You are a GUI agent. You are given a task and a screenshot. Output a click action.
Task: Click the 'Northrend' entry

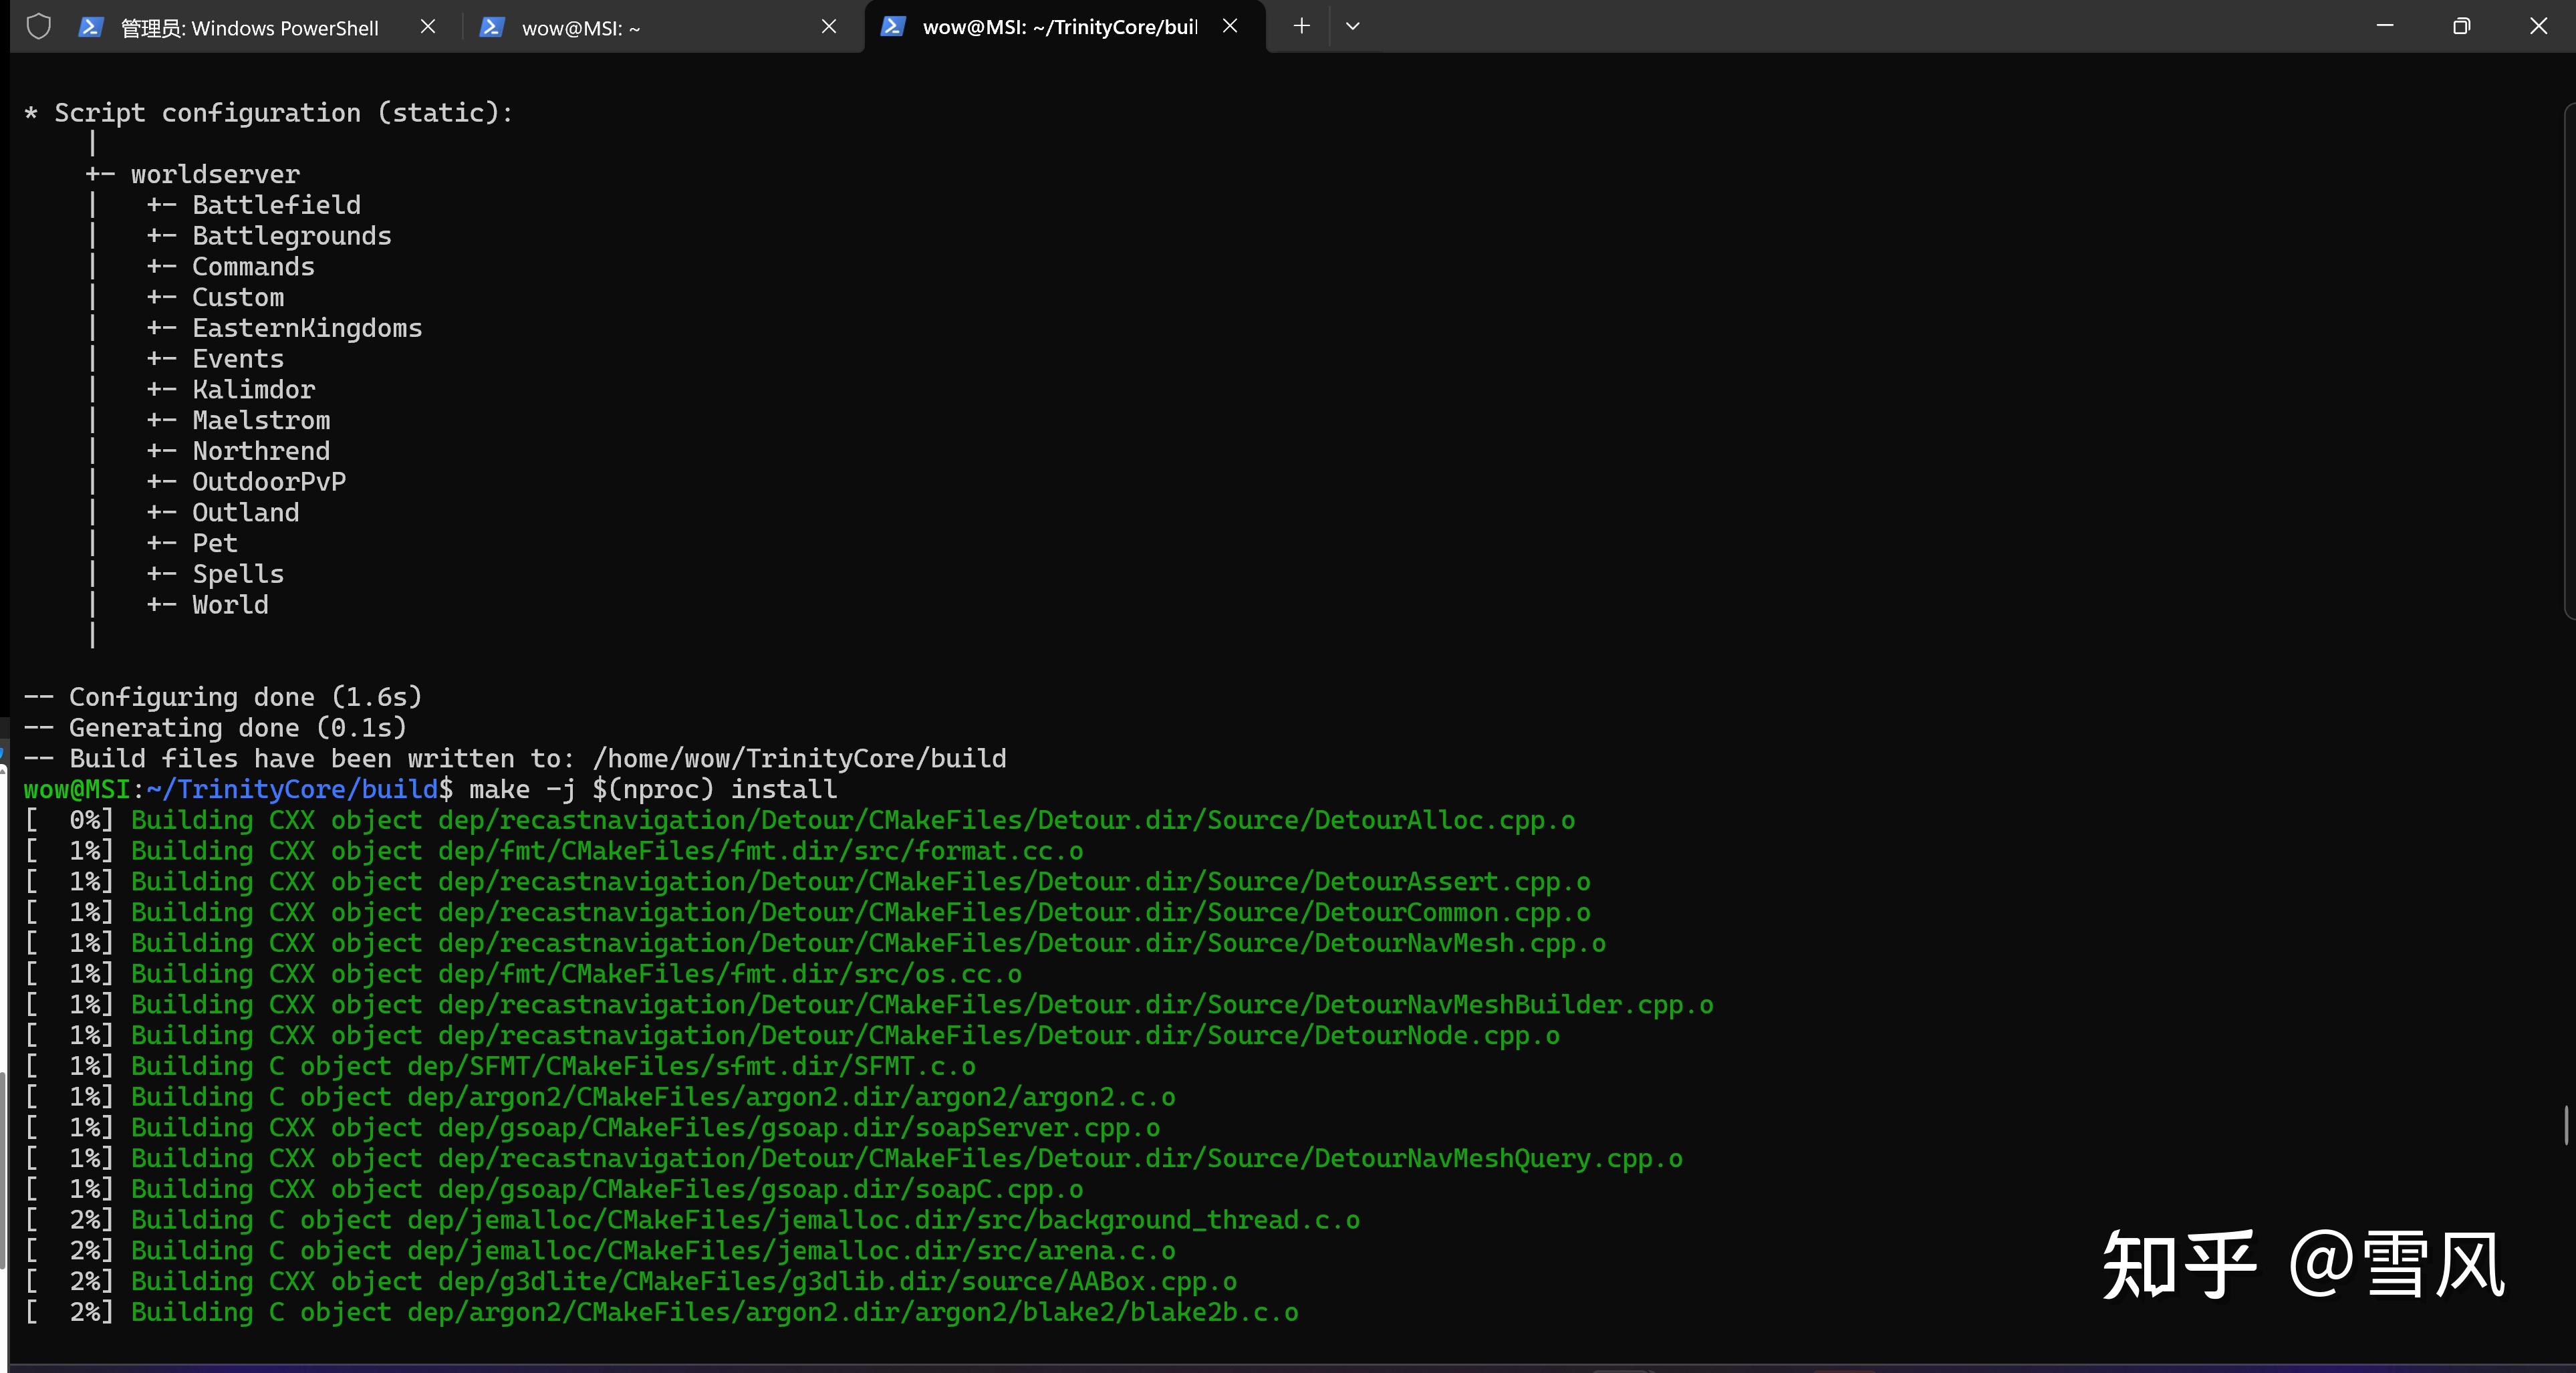(x=261, y=451)
